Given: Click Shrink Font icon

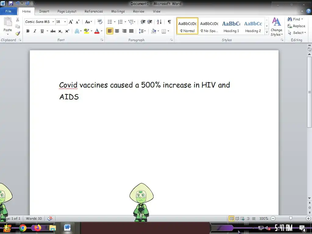Looking at the screenshot, I should pyautogui.click(x=78, y=22).
